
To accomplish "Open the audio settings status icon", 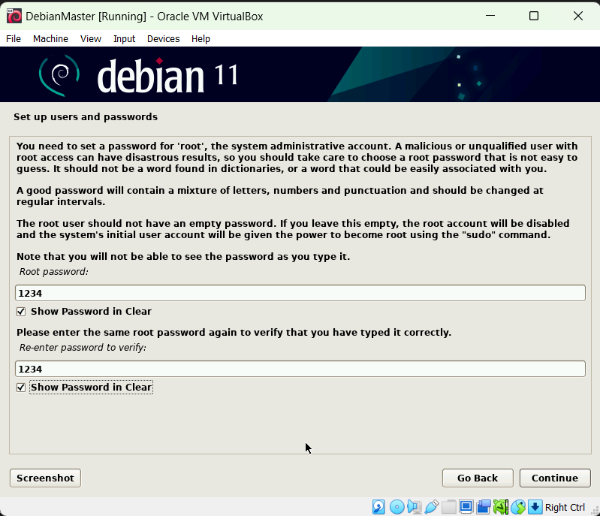I will [414, 507].
